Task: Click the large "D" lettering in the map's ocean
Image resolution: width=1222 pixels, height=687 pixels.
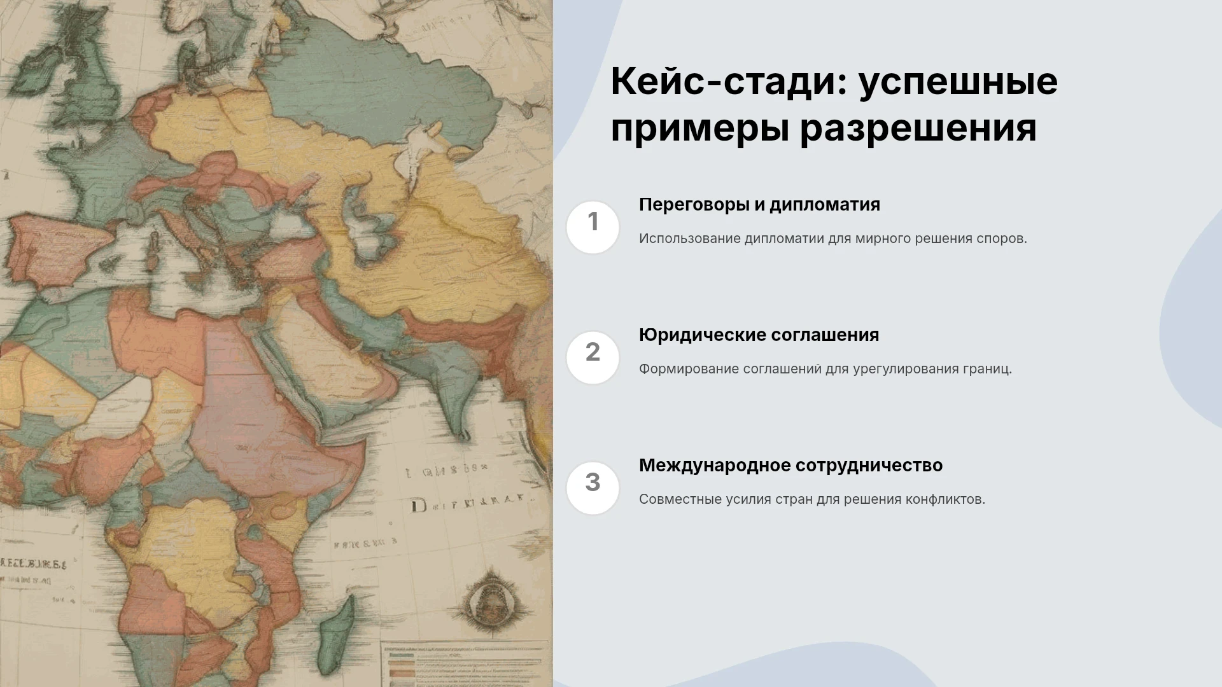Action: coord(418,506)
